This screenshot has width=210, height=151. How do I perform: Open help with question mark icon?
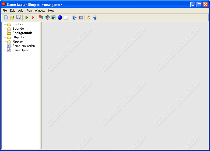coord(95,18)
